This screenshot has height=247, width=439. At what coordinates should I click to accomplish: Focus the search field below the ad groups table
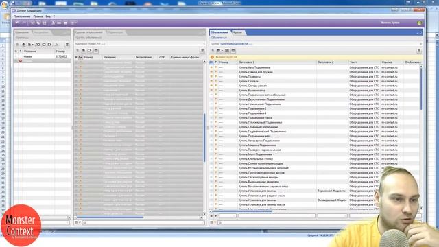(143, 222)
